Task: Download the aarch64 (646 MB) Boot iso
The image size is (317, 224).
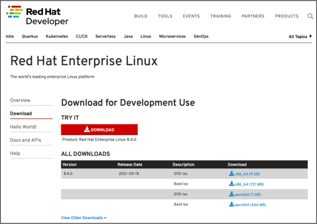Action: pyautogui.click(x=250, y=205)
